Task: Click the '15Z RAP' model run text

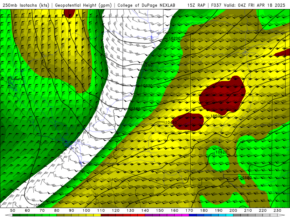Action: click(x=196, y=5)
